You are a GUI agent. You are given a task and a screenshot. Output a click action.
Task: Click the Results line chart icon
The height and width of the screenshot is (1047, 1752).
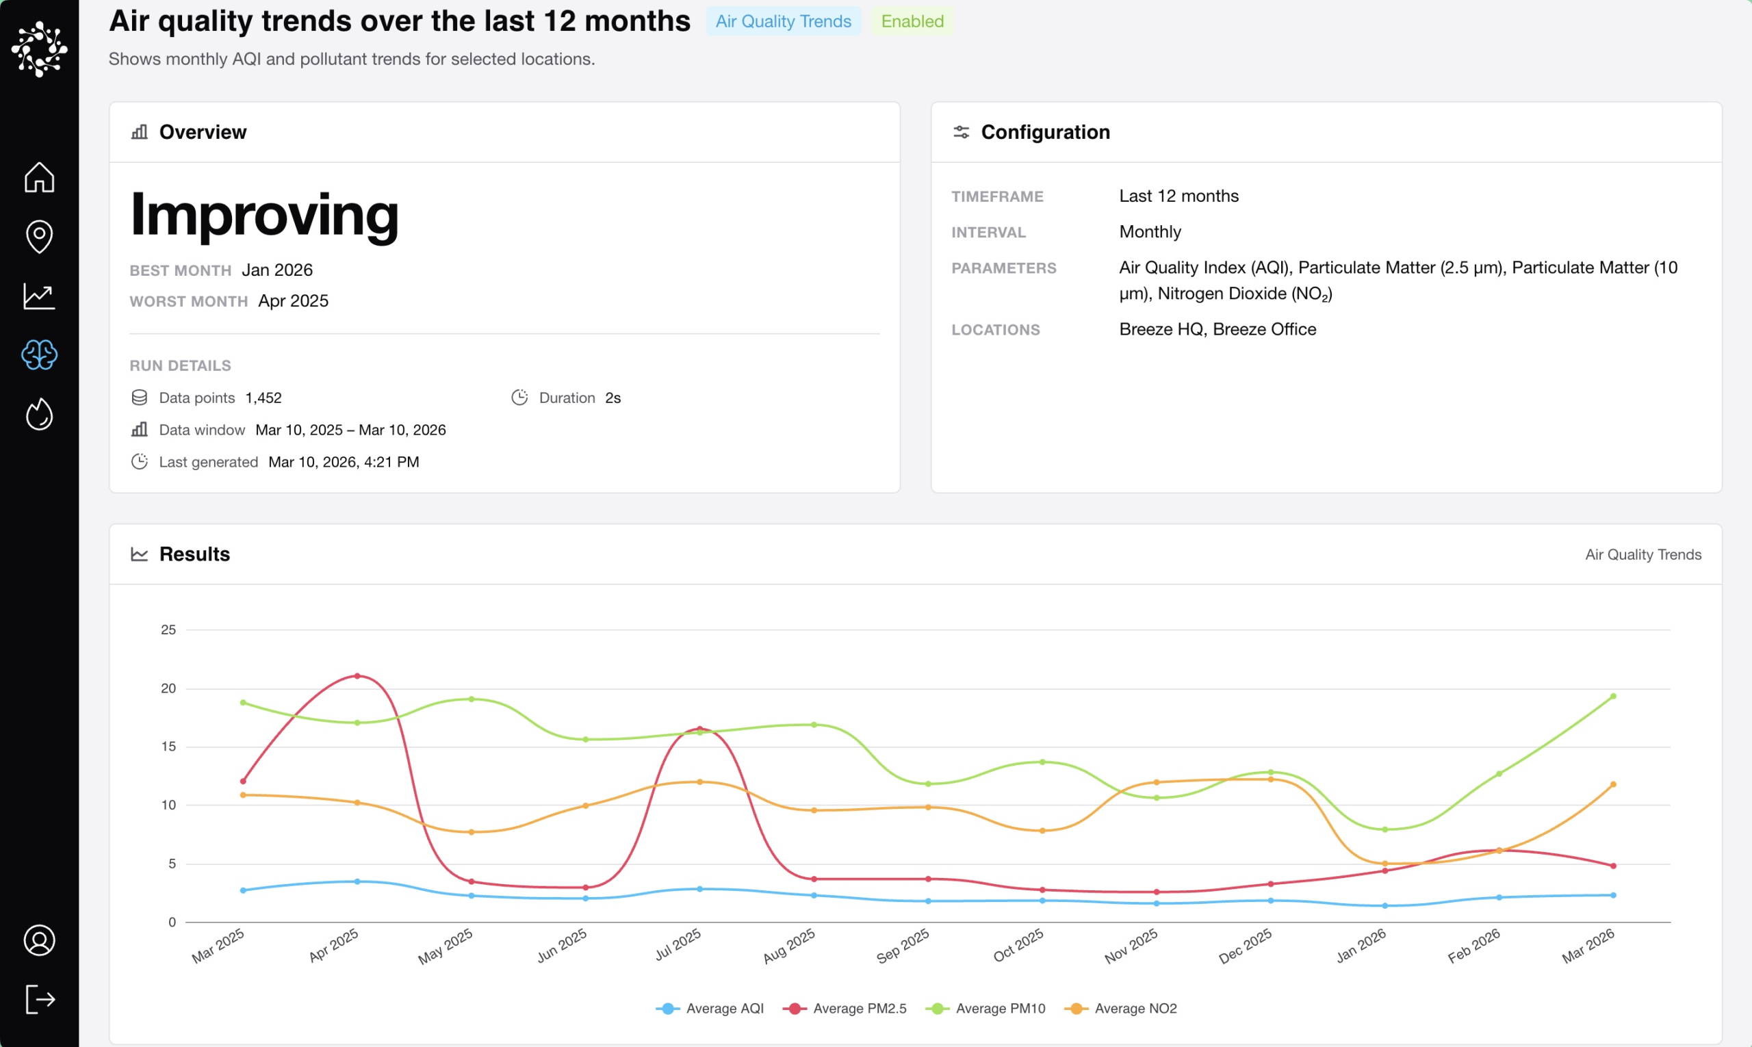(140, 554)
